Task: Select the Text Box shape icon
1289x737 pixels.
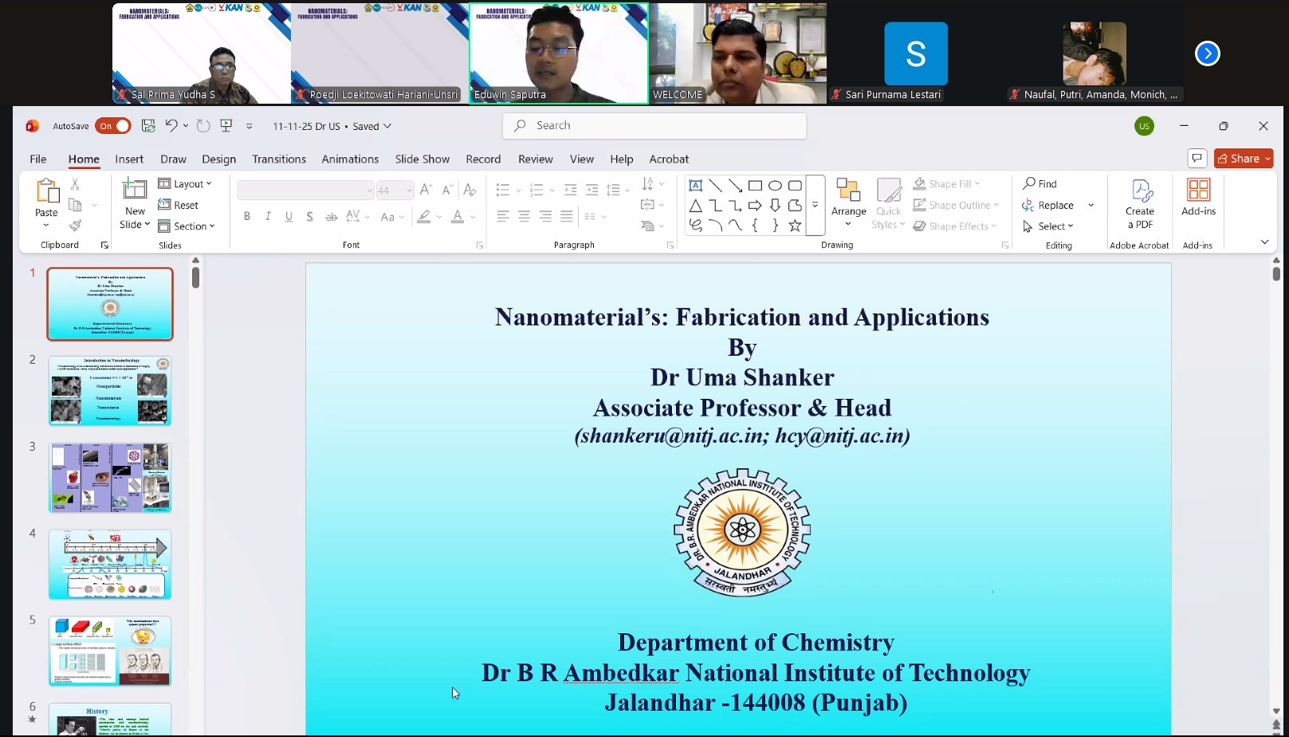Action: (695, 185)
